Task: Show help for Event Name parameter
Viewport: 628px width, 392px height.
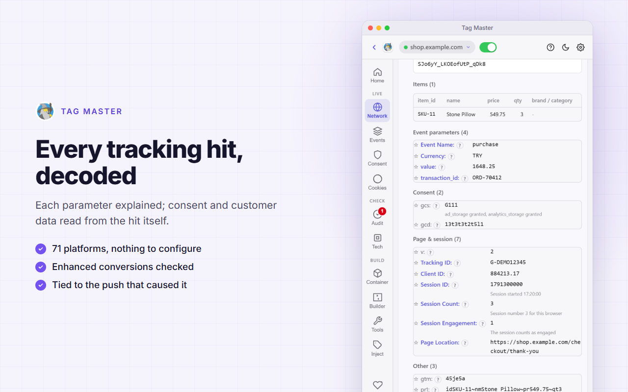Action: [460, 146]
